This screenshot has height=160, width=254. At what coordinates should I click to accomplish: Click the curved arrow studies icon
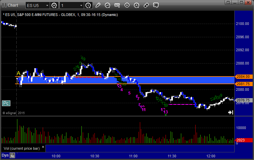(x=107, y=5)
